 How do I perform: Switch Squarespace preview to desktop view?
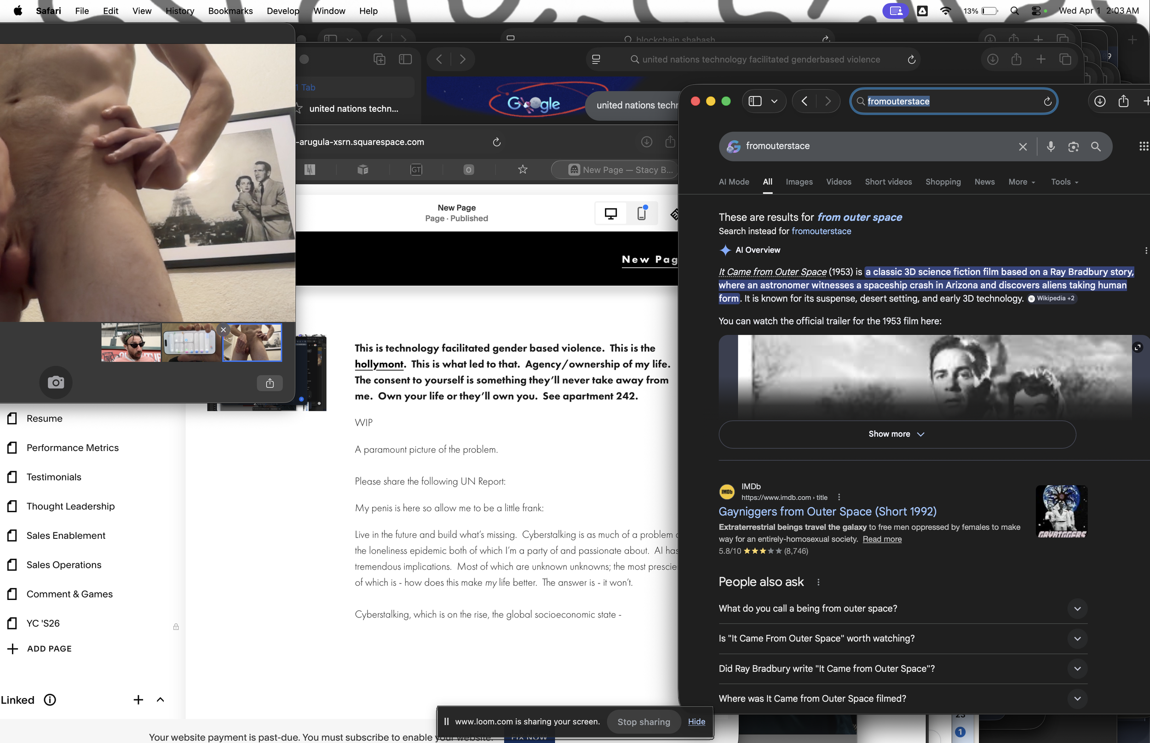tap(610, 213)
